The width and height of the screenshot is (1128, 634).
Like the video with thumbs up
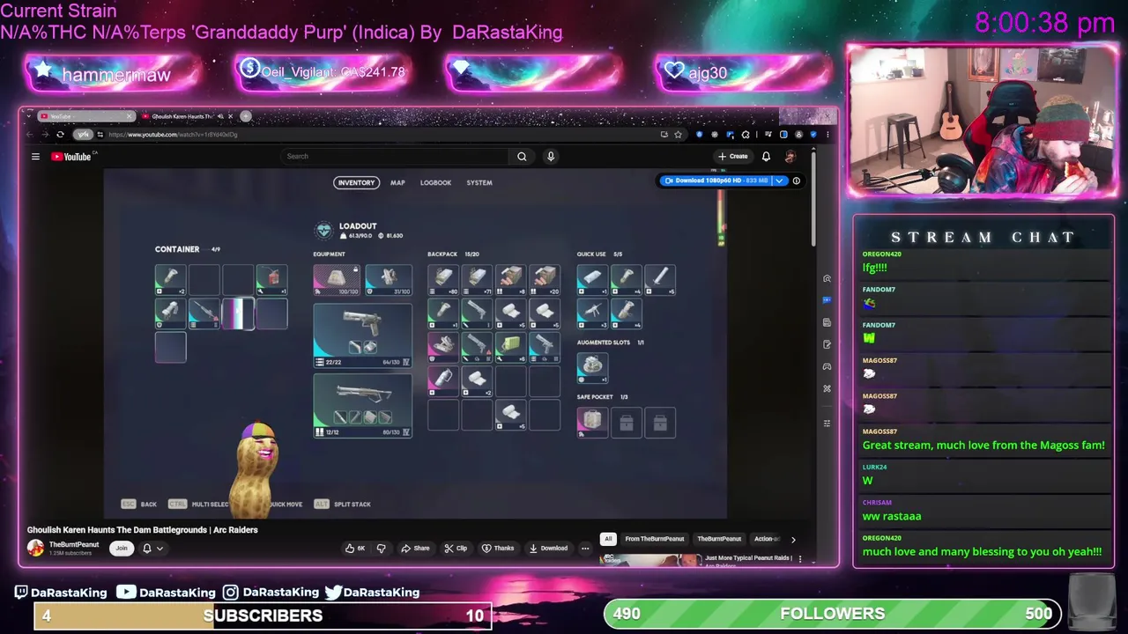click(355, 549)
